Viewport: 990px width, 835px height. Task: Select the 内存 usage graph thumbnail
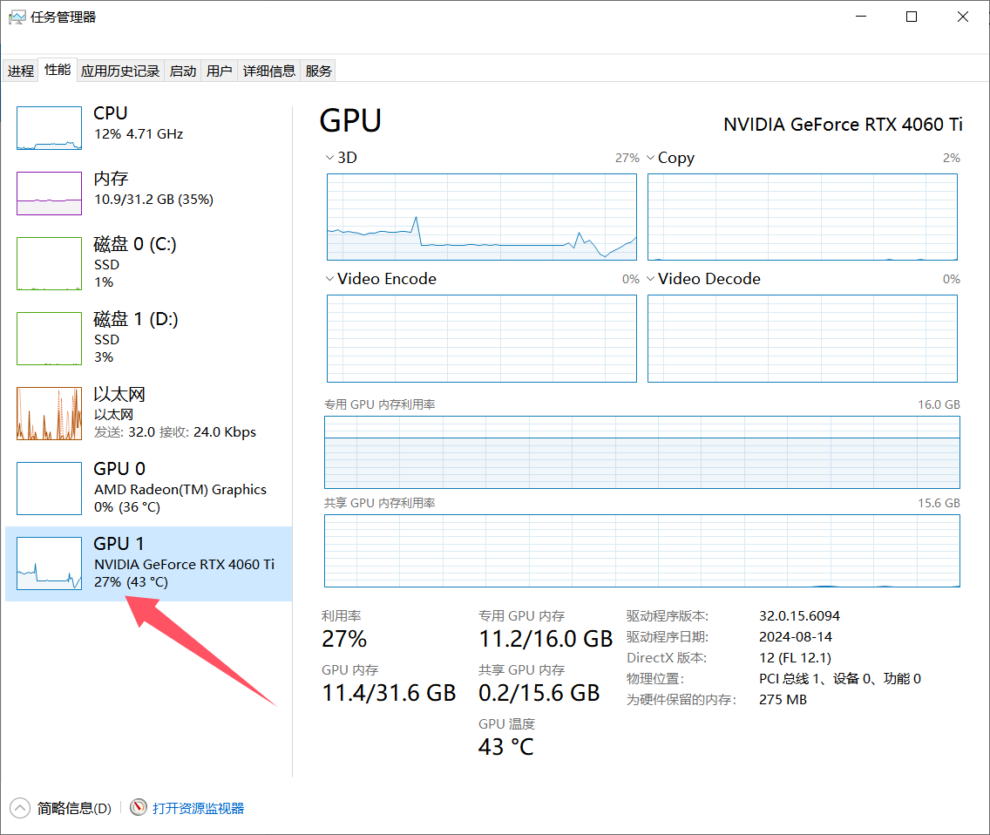pos(50,193)
